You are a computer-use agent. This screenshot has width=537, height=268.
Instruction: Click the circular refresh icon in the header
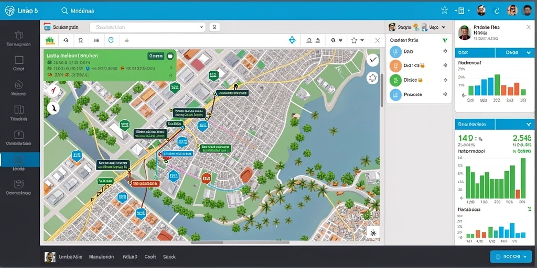pyautogui.click(x=497, y=10)
